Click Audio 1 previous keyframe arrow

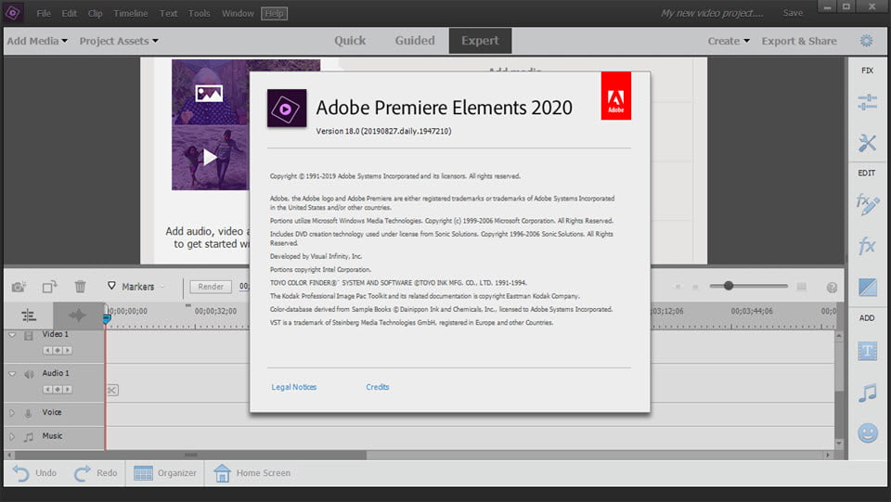(x=47, y=389)
